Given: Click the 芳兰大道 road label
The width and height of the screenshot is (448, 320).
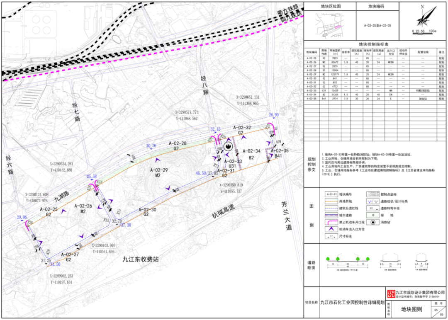Looking at the screenshot, I should [x=286, y=216].
